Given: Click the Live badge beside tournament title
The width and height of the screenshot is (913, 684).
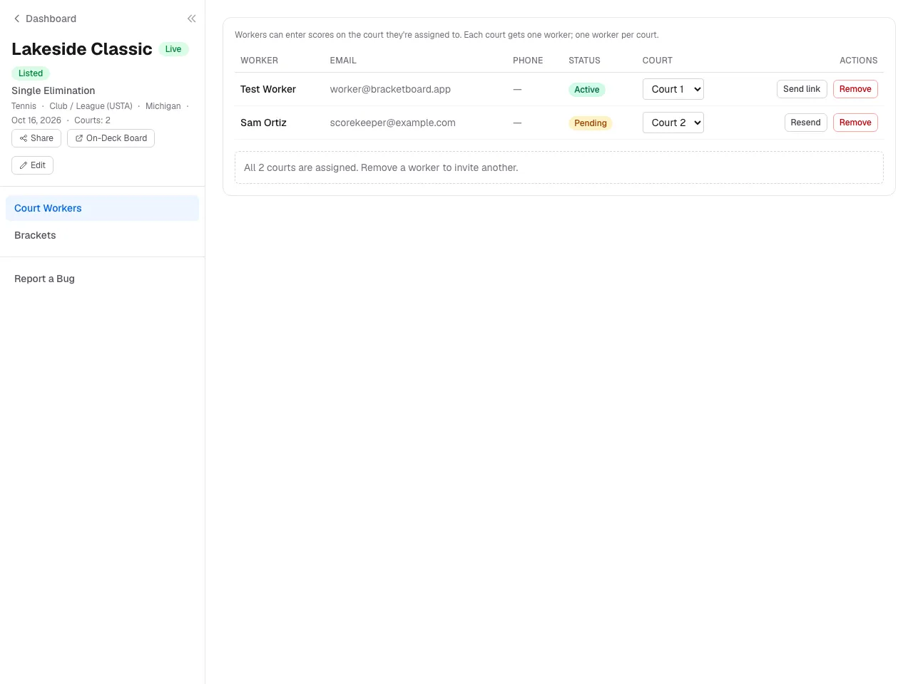Looking at the screenshot, I should point(173,49).
